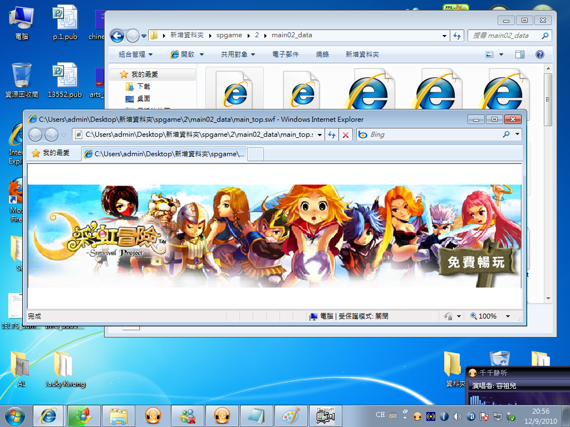Click the change view icon in Explorer
Image resolution: width=570 pixels, height=427 pixels.
[x=489, y=54]
